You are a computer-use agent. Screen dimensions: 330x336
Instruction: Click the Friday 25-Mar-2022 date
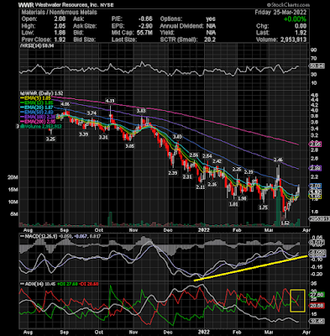[280, 13]
